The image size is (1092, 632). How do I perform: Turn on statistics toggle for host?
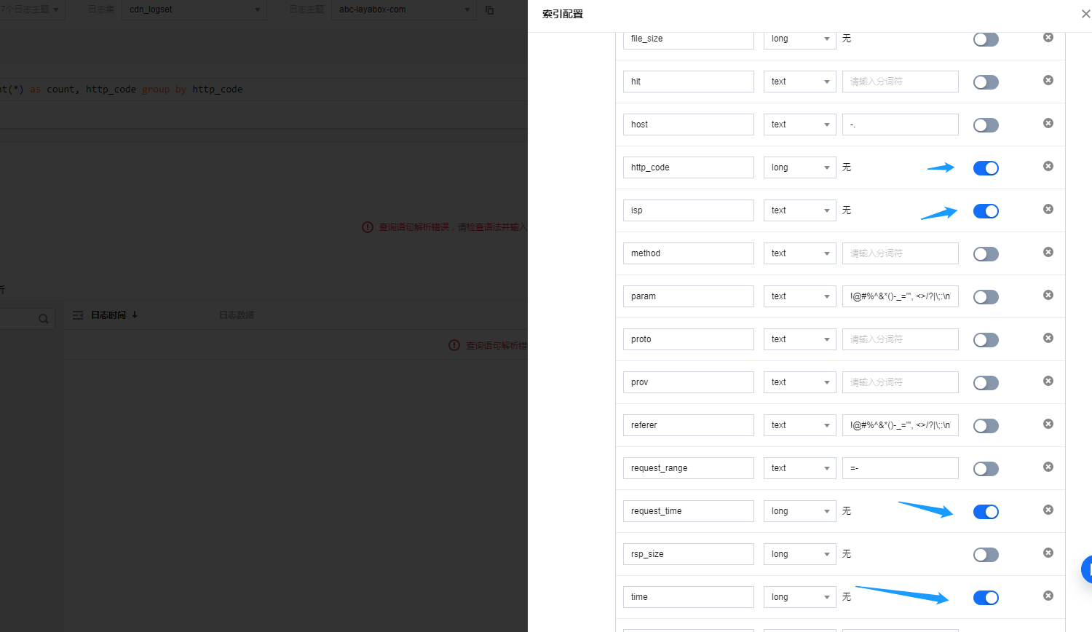(x=986, y=125)
